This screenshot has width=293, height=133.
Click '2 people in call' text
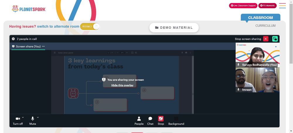(x=27, y=39)
